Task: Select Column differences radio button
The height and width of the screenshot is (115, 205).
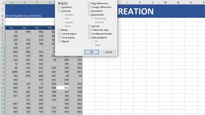Action: (x=100, y=7)
